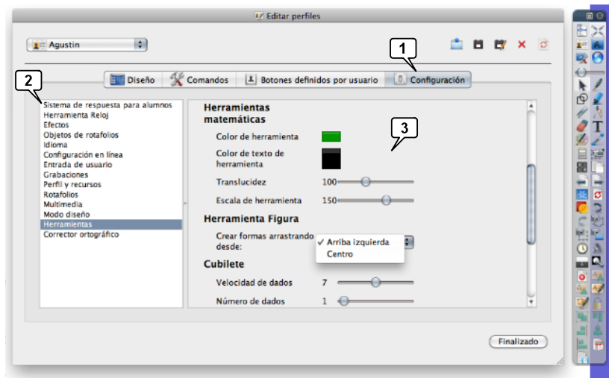Click the save profile disk icon

(478, 45)
